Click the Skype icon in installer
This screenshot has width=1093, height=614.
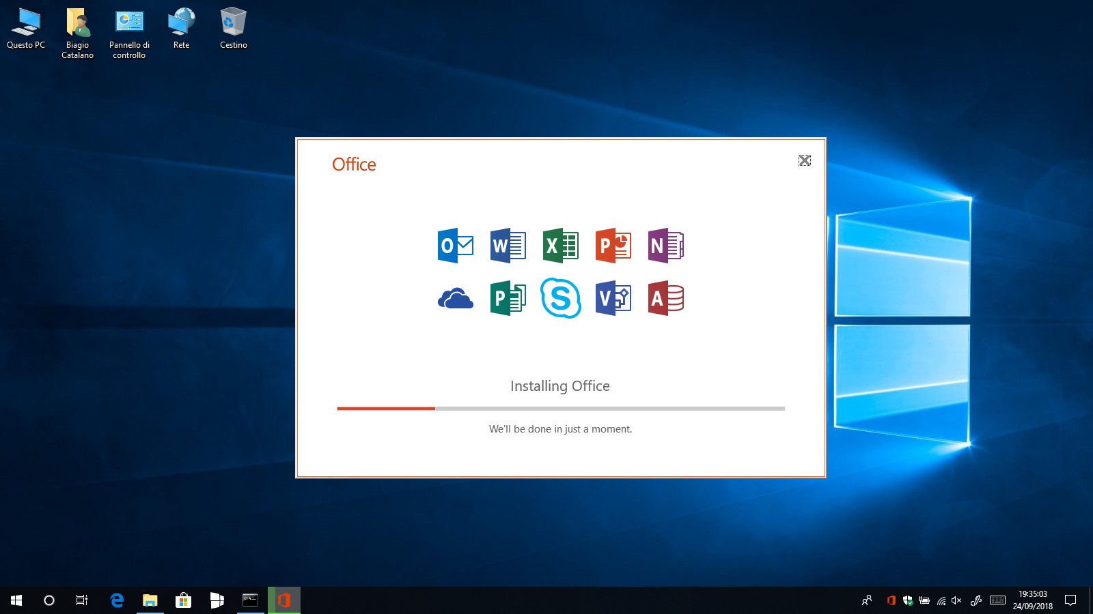pos(560,298)
